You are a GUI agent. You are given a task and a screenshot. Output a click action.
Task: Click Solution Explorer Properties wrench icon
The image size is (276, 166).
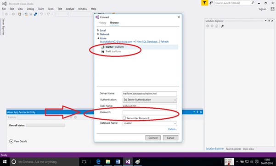pos(222,26)
